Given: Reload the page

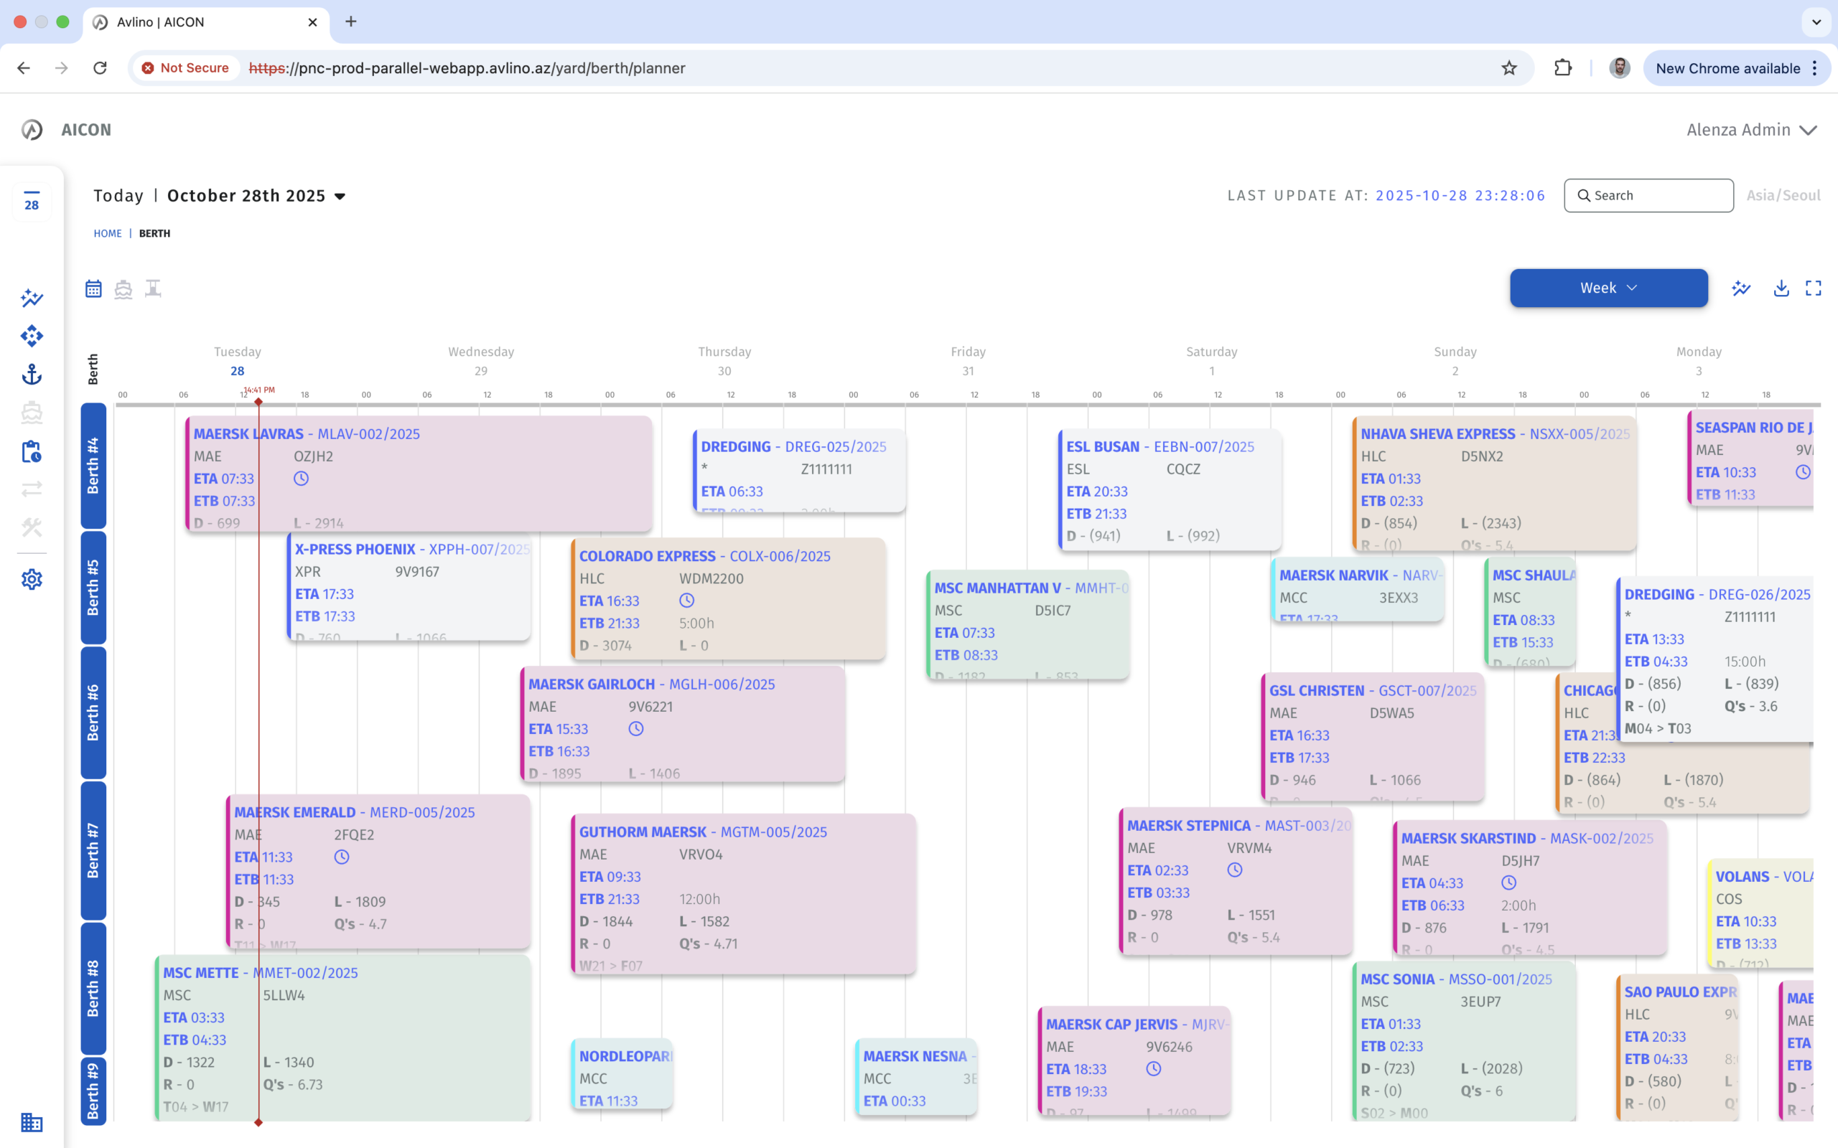Looking at the screenshot, I should click(100, 68).
